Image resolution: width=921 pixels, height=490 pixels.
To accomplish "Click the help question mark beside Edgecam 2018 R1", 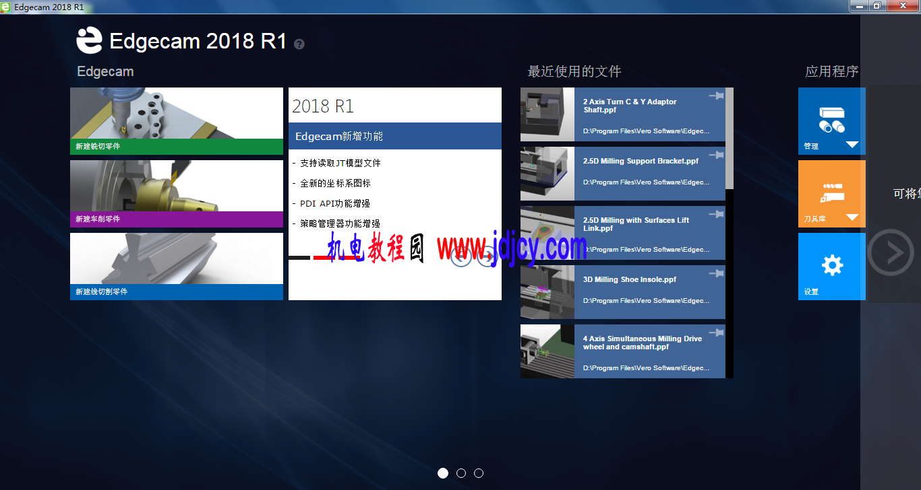I will pos(299,44).
